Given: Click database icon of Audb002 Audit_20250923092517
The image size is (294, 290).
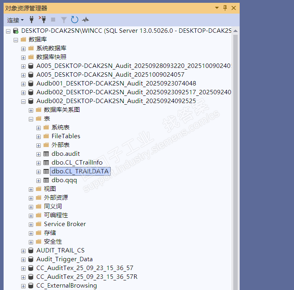Looking at the screenshot, I should click(x=31, y=92).
